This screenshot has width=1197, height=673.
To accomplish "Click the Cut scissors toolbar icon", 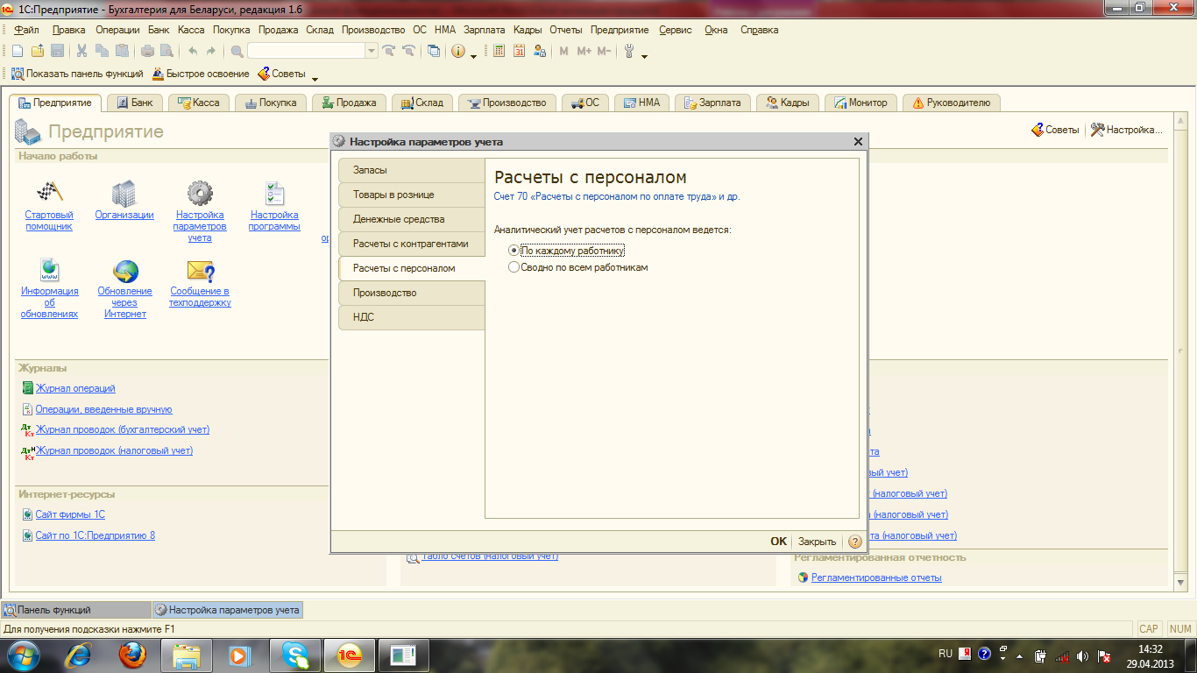I will click(x=81, y=51).
